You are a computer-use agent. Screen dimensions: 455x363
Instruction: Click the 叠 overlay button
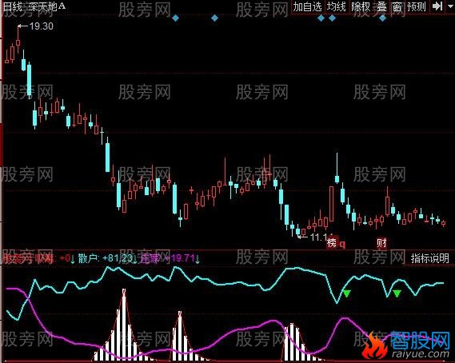(x=381, y=6)
